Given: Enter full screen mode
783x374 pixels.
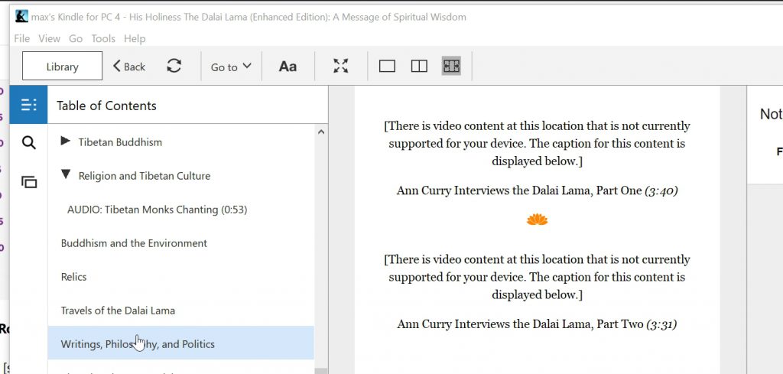Looking at the screenshot, I should click(341, 67).
